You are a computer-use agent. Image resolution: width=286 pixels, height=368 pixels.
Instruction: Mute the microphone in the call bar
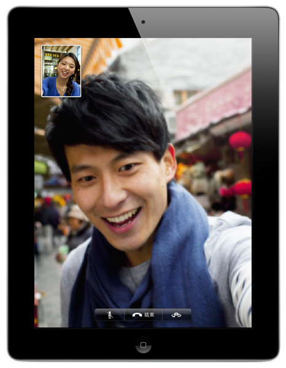pyautogui.click(x=109, y=315)
